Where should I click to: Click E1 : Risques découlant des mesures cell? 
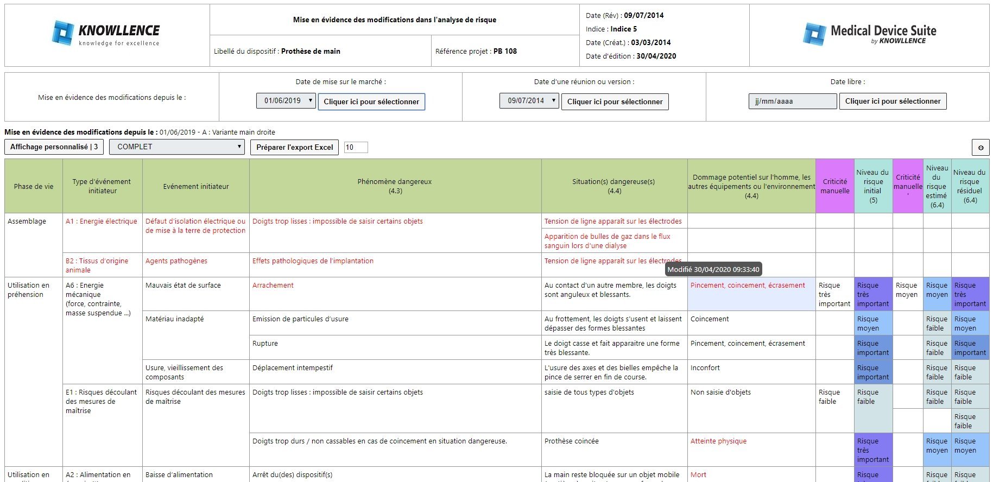103,425
